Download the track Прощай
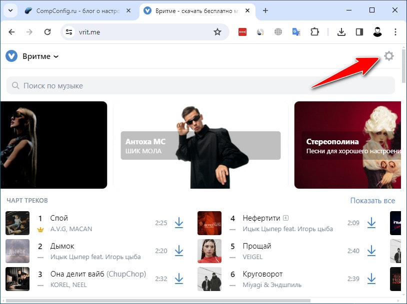The width and height of the screenshot is (407, 304). (x=371, y=251)
